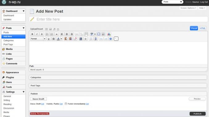Collapse the Settings menu arrow

[24, 92]
